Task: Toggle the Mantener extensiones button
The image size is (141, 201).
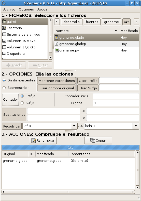Action: click(57, 81)
